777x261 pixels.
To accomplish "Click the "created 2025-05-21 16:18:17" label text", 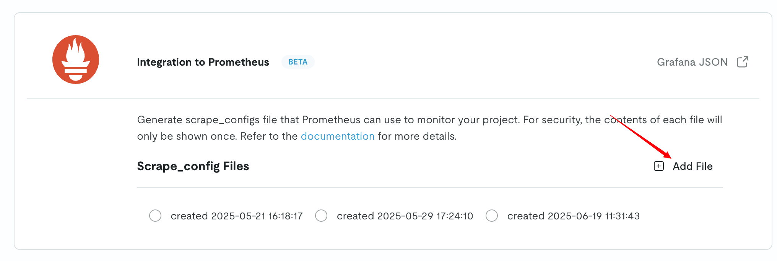I will 236,216.
